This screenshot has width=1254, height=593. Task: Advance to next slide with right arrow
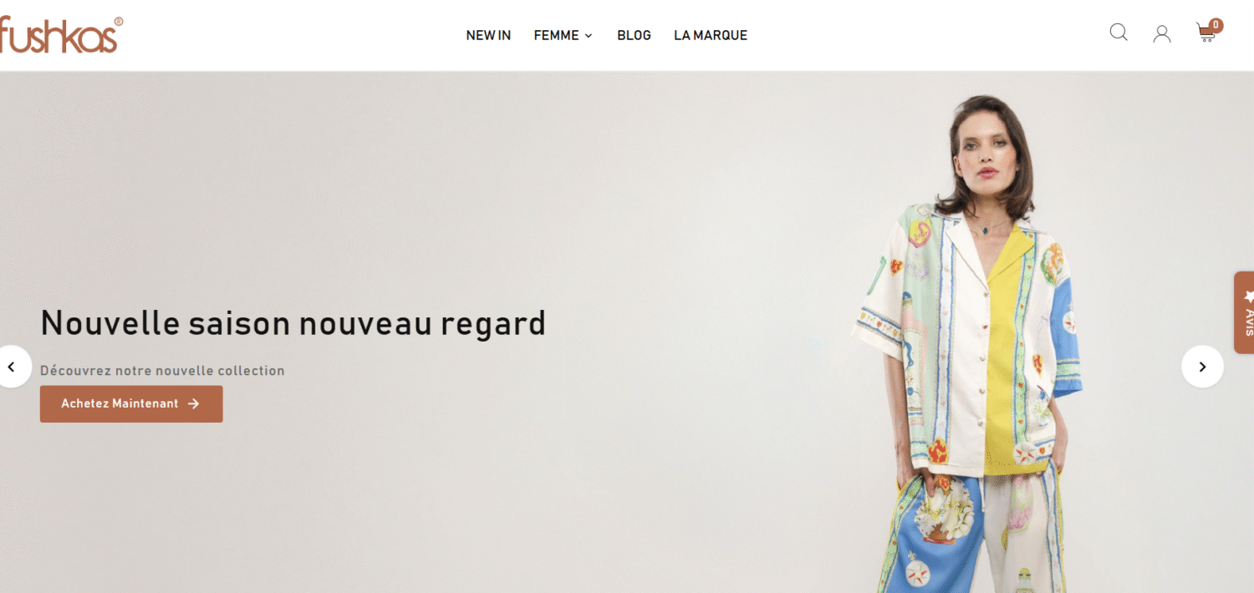click(1202, 367)
